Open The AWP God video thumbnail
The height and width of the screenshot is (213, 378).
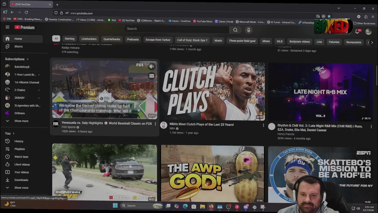pos(213,174)
